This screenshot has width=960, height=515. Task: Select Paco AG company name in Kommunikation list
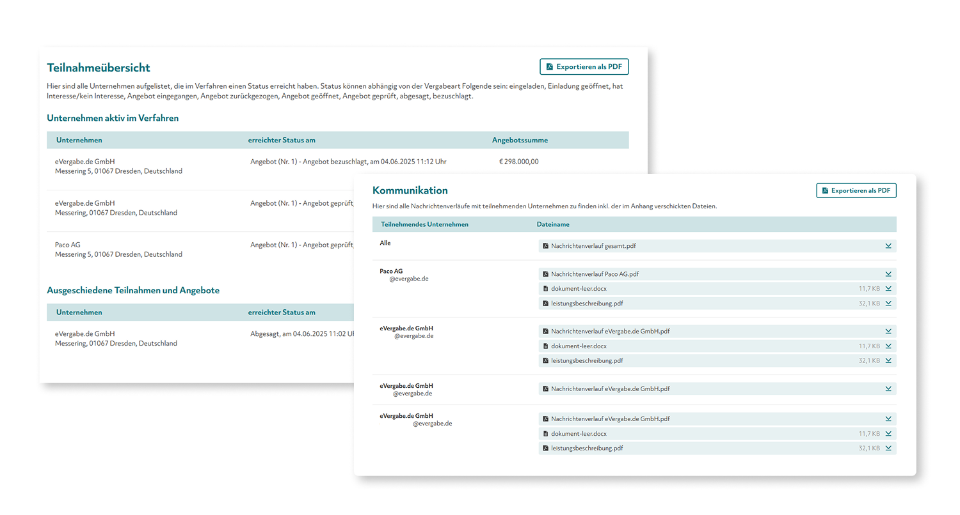(391, 271)
